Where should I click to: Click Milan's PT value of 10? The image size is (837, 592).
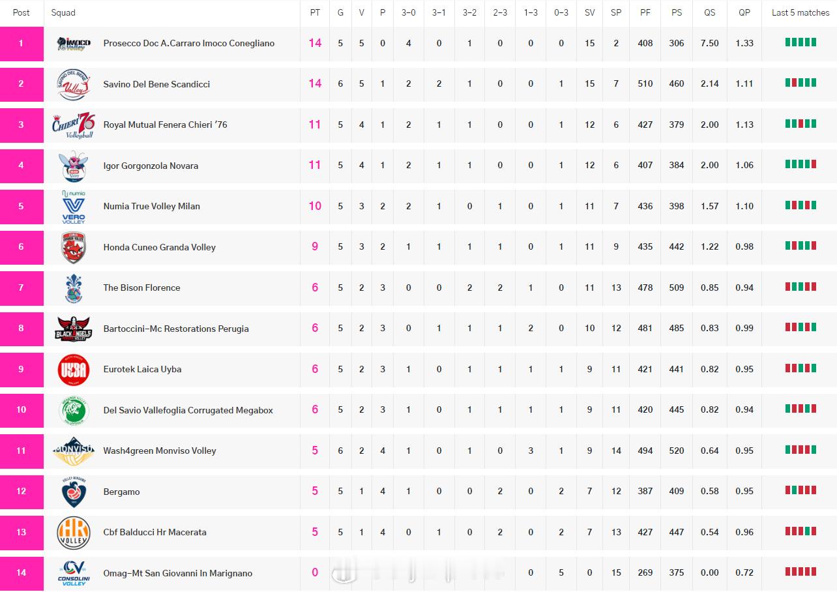coord(315,206)
